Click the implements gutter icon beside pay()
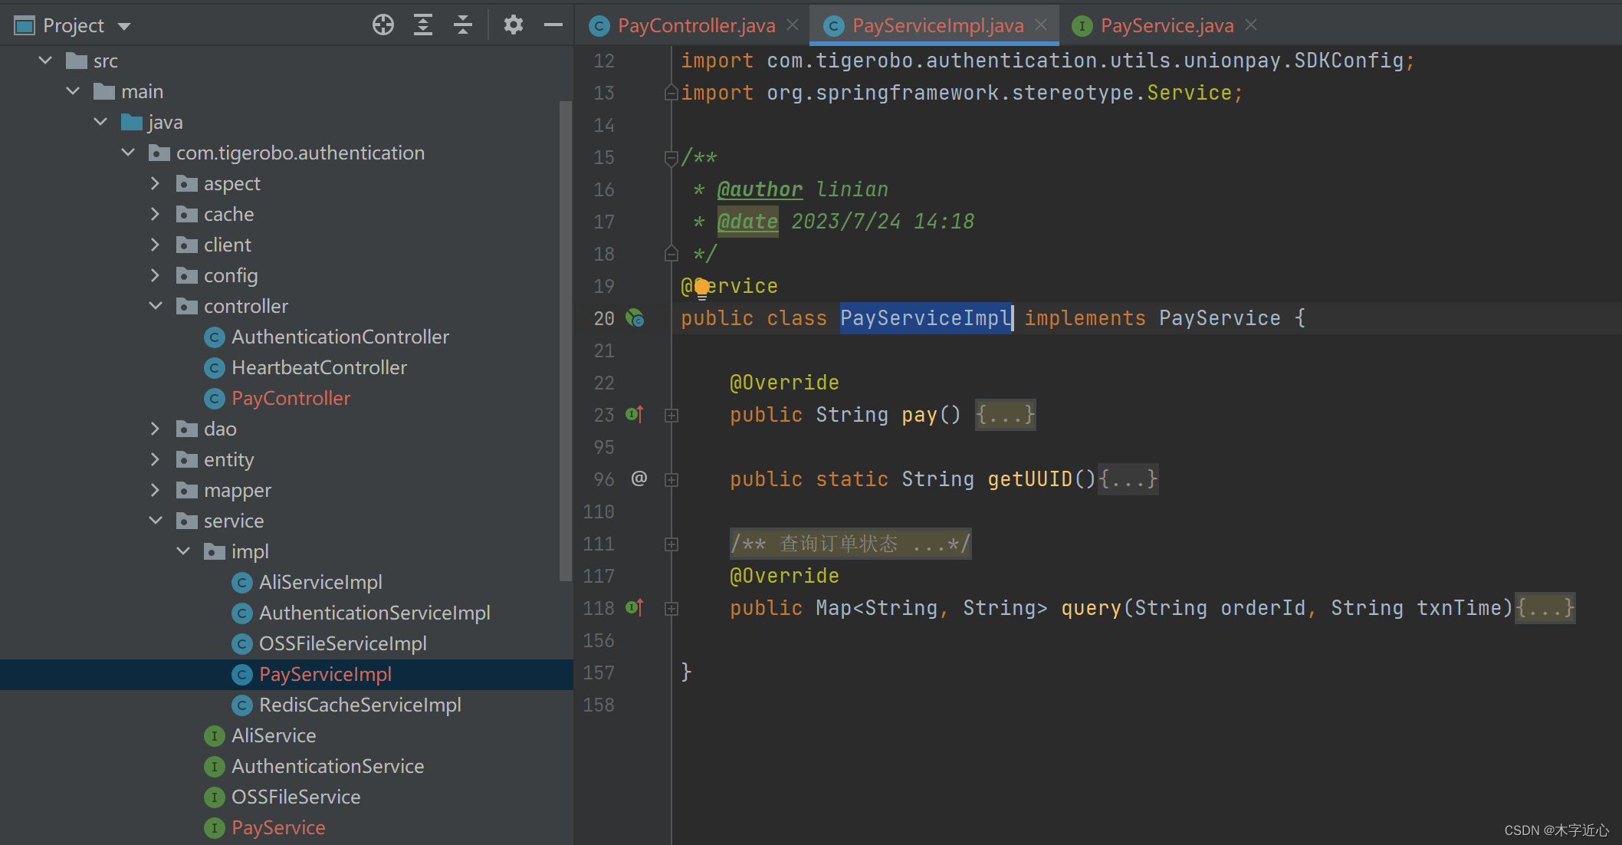Screen dimensions: 1622x845 [635, 415]
